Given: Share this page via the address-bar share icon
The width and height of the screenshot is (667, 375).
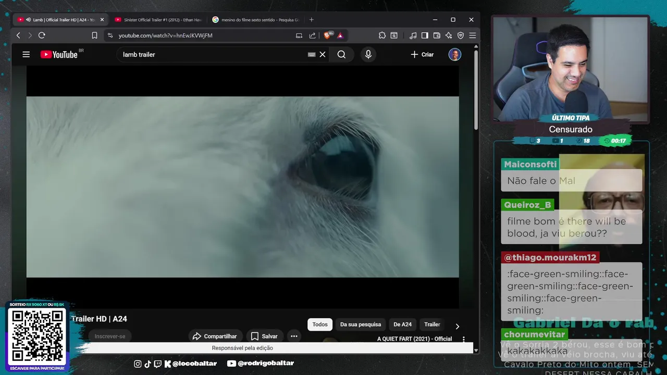Looking at the screenshot, I should (312, 35).
